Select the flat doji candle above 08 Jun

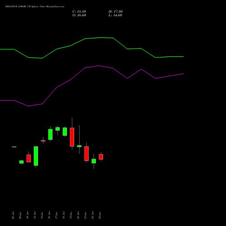(14, 147)
